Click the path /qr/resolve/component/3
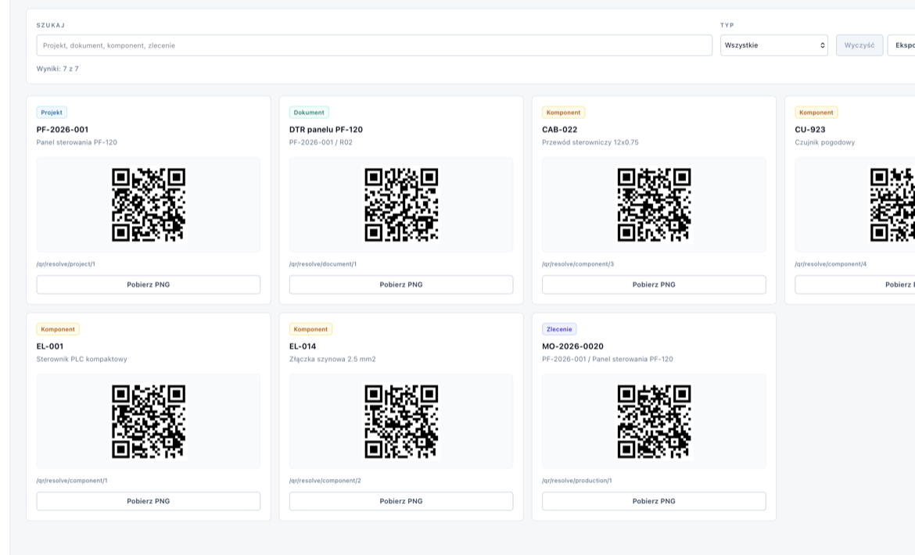This screenshot has width=915, height=555. pyautogui.click(x=578, y=264)
